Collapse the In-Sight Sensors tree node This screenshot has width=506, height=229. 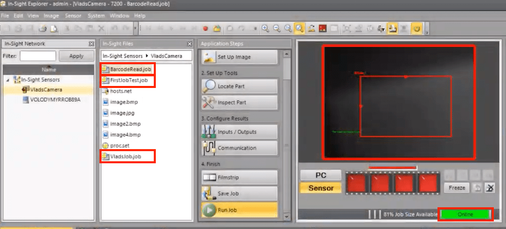tap(8, 79)
